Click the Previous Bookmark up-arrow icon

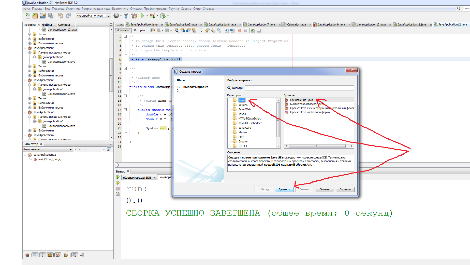coord(208,31)
